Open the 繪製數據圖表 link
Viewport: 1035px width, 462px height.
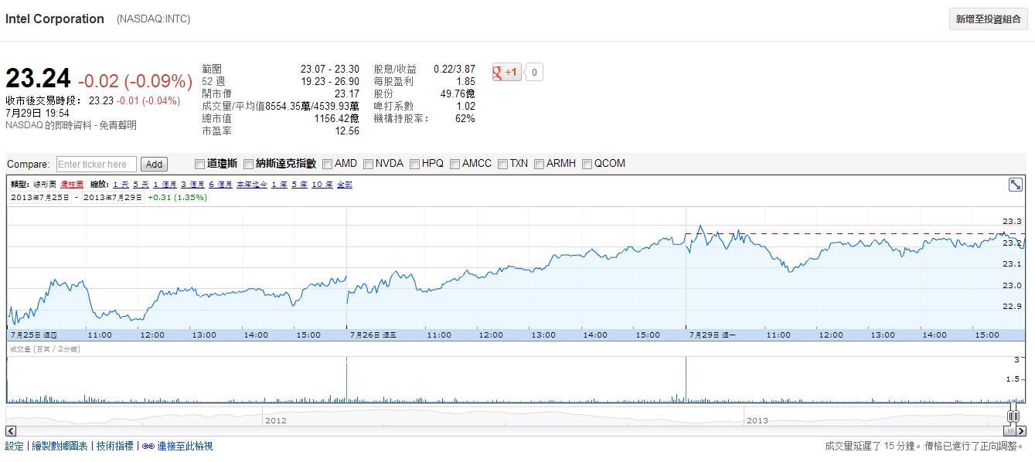(60, 447)
